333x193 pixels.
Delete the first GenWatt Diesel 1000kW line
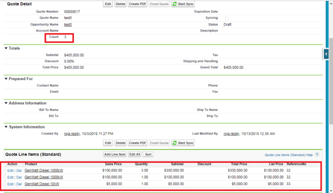tap(19, 170)
